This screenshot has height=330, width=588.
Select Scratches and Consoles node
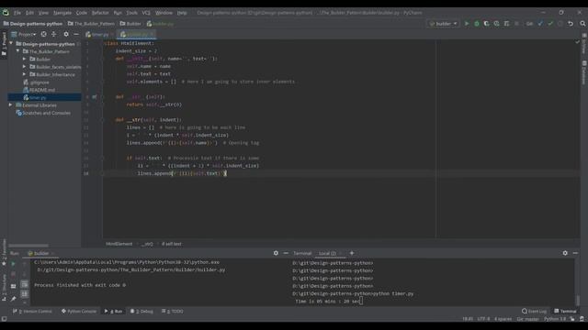tap(43, 113)
